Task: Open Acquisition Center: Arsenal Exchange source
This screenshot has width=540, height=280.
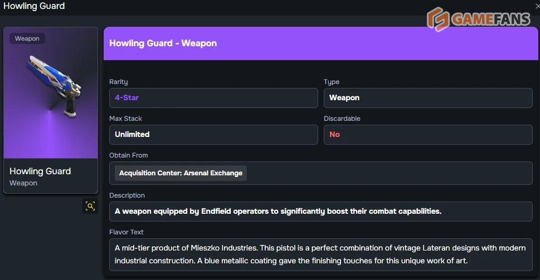Action: [x=181, y=173]
